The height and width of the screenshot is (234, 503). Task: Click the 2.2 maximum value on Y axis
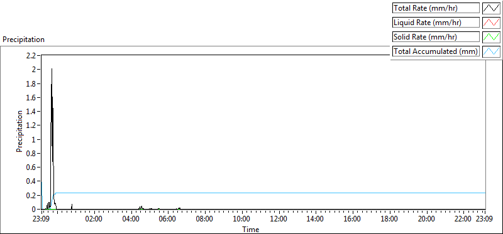click(x=31, y=55)
